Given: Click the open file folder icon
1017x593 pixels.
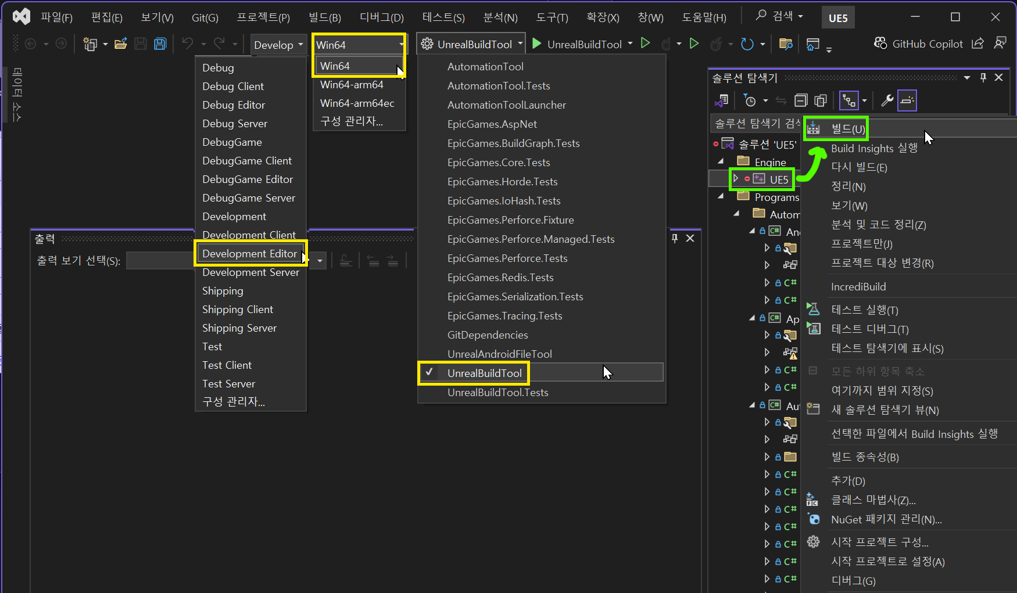Looking at the screenshot, I should [x=121, y=44].
